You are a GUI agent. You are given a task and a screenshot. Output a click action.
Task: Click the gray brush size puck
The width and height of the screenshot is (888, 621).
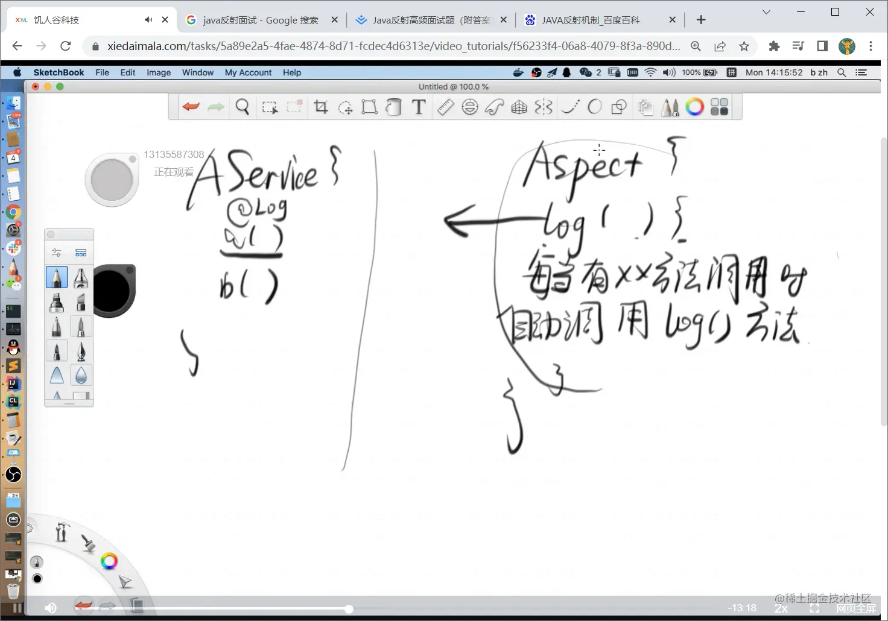tap(112, 180)
